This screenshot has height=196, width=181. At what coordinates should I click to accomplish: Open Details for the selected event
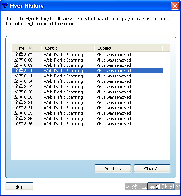point(113,169)
